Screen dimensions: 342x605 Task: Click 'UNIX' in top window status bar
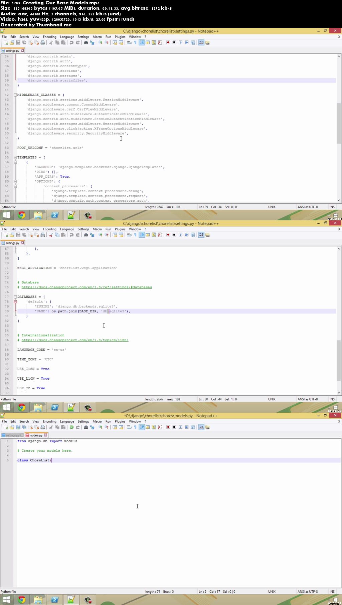pyautogui.click(x=272, y=207)
